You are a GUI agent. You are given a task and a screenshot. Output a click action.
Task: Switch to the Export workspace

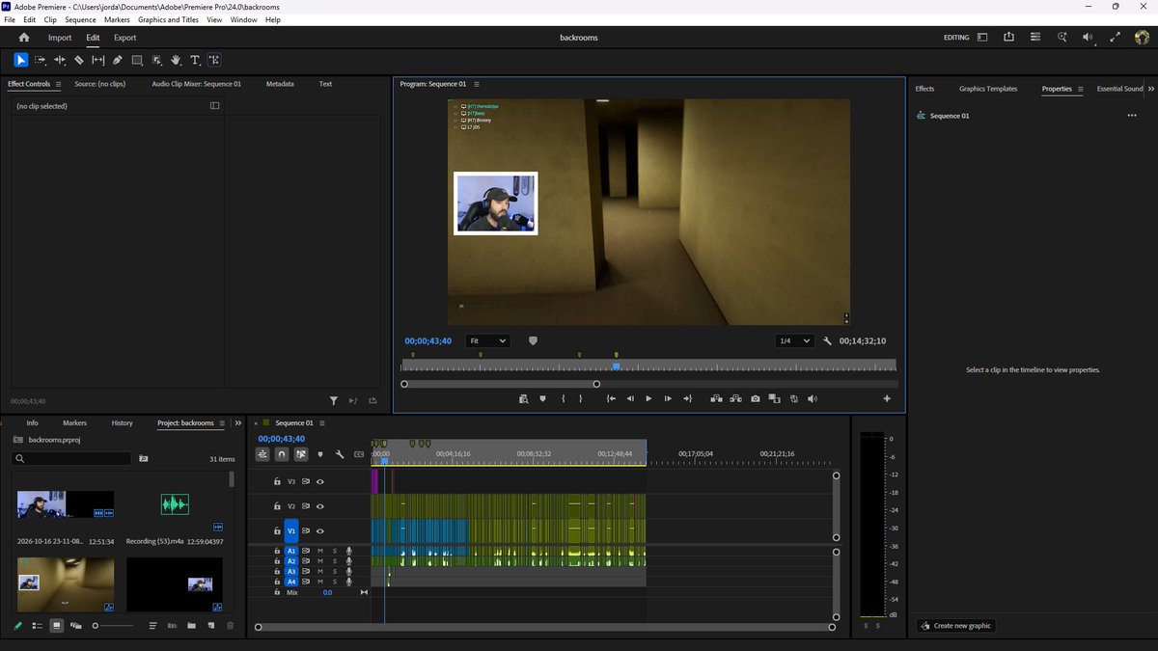pyautogui.click(x=124, y=38)
